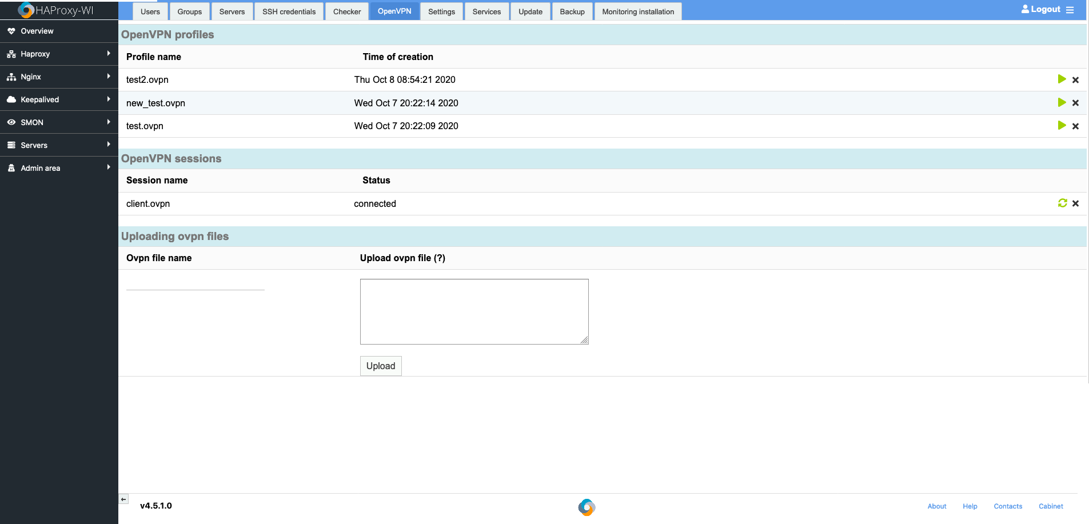This screenshot has height=524, width=1089.
Task: Click the Haproxy sidebar network icon
Action: [11, 54]
